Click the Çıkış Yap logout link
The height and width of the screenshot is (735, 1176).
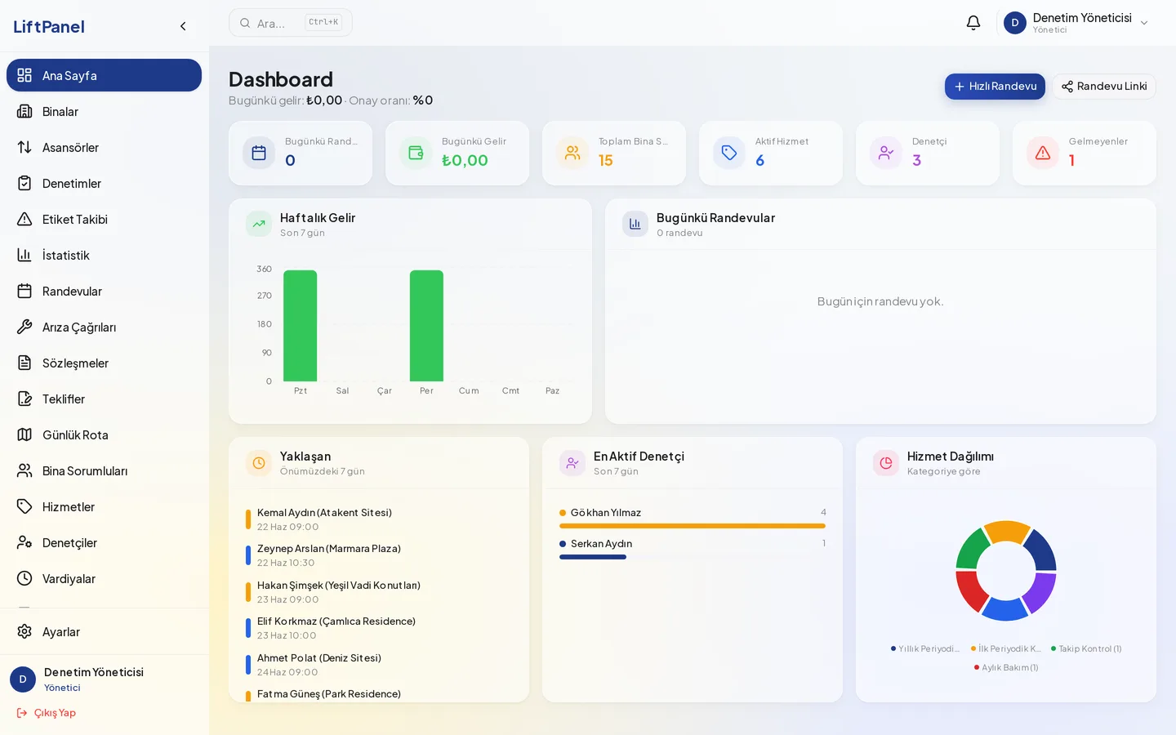tap(47, 713)
